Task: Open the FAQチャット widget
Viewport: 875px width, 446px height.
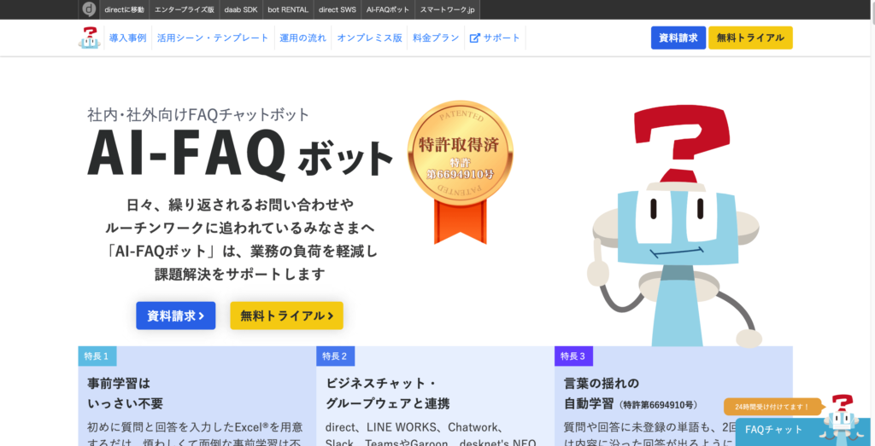Action: point(802,432)
